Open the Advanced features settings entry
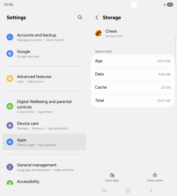The height and width of the screenshot is (196, 177). (x=44, y=78)
